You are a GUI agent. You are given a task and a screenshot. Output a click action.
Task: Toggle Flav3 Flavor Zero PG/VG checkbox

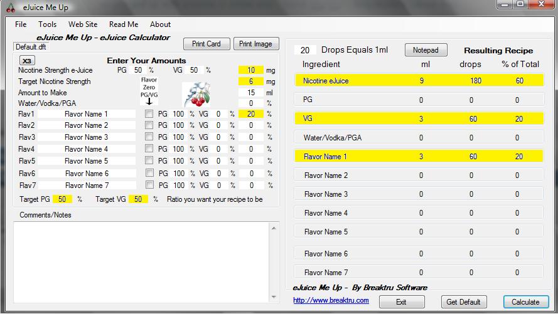(149, 137)
